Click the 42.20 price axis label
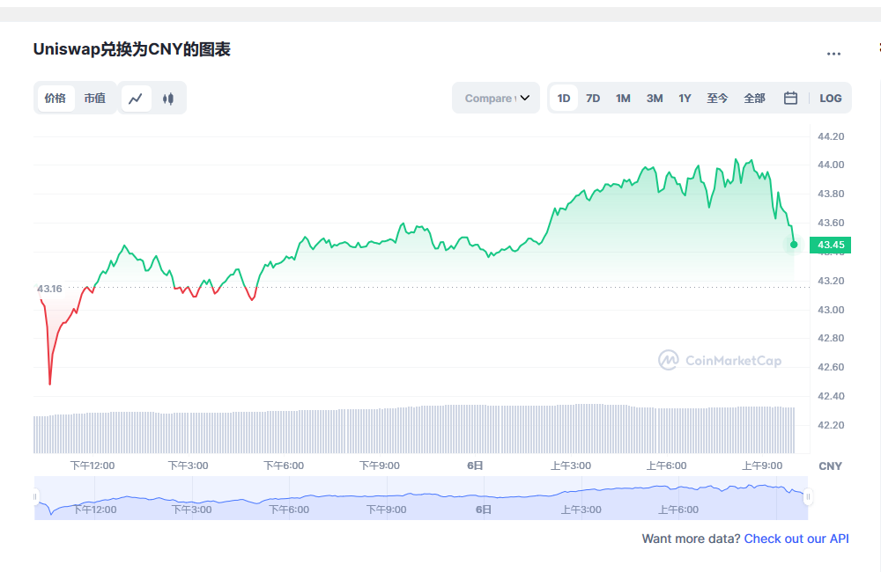The image size is (881, 572). (x=831, y=425)
